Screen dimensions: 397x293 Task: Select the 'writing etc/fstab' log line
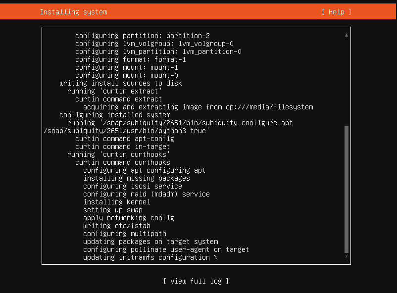tap(116, 226)
